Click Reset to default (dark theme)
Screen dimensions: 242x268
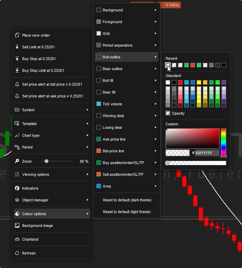coord(127,200)
